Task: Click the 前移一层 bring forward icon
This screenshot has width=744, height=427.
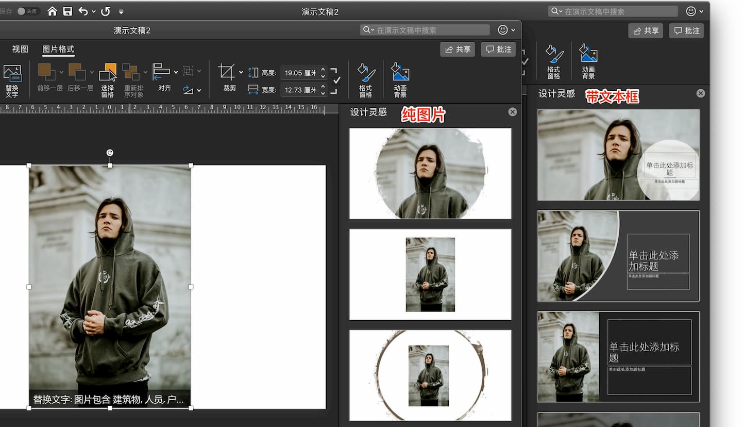Action: (46, 72)
